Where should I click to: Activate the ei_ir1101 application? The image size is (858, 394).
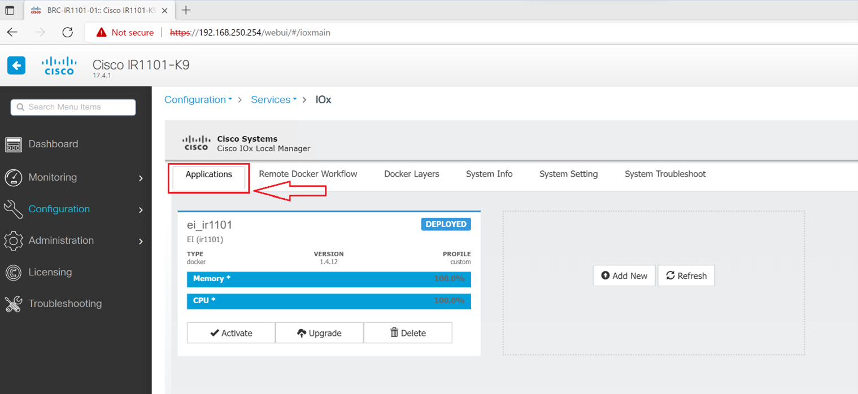click(231, 333)
